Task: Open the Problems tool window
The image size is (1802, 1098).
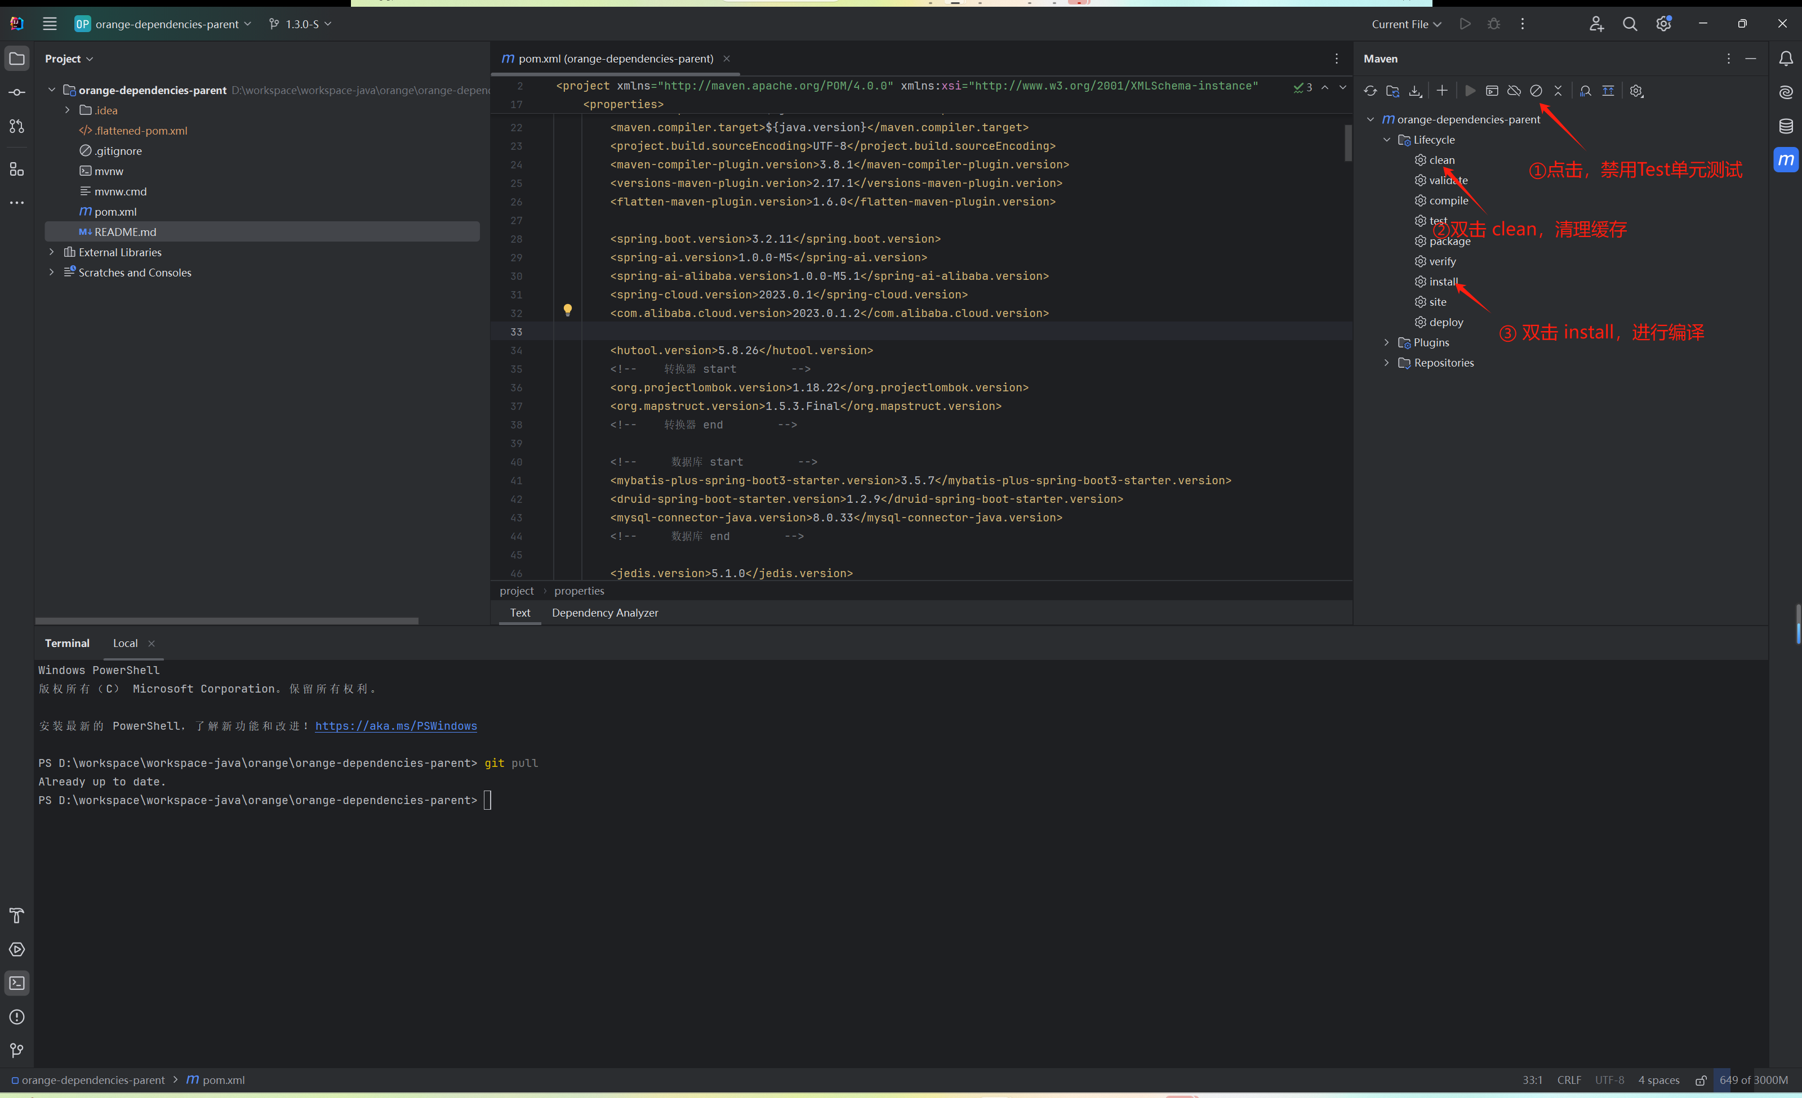Action: [17, 1017]
